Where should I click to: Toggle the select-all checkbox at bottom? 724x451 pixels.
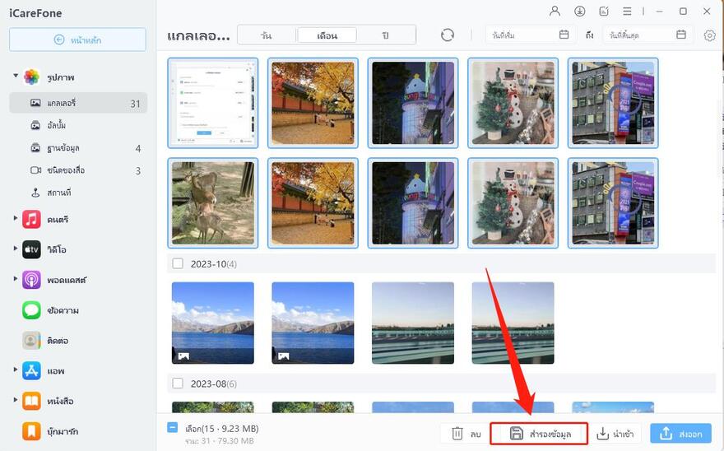tap(172, 428)
